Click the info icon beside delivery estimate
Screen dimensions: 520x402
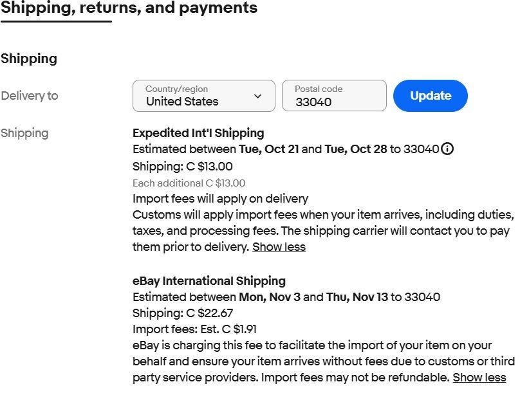448,149
